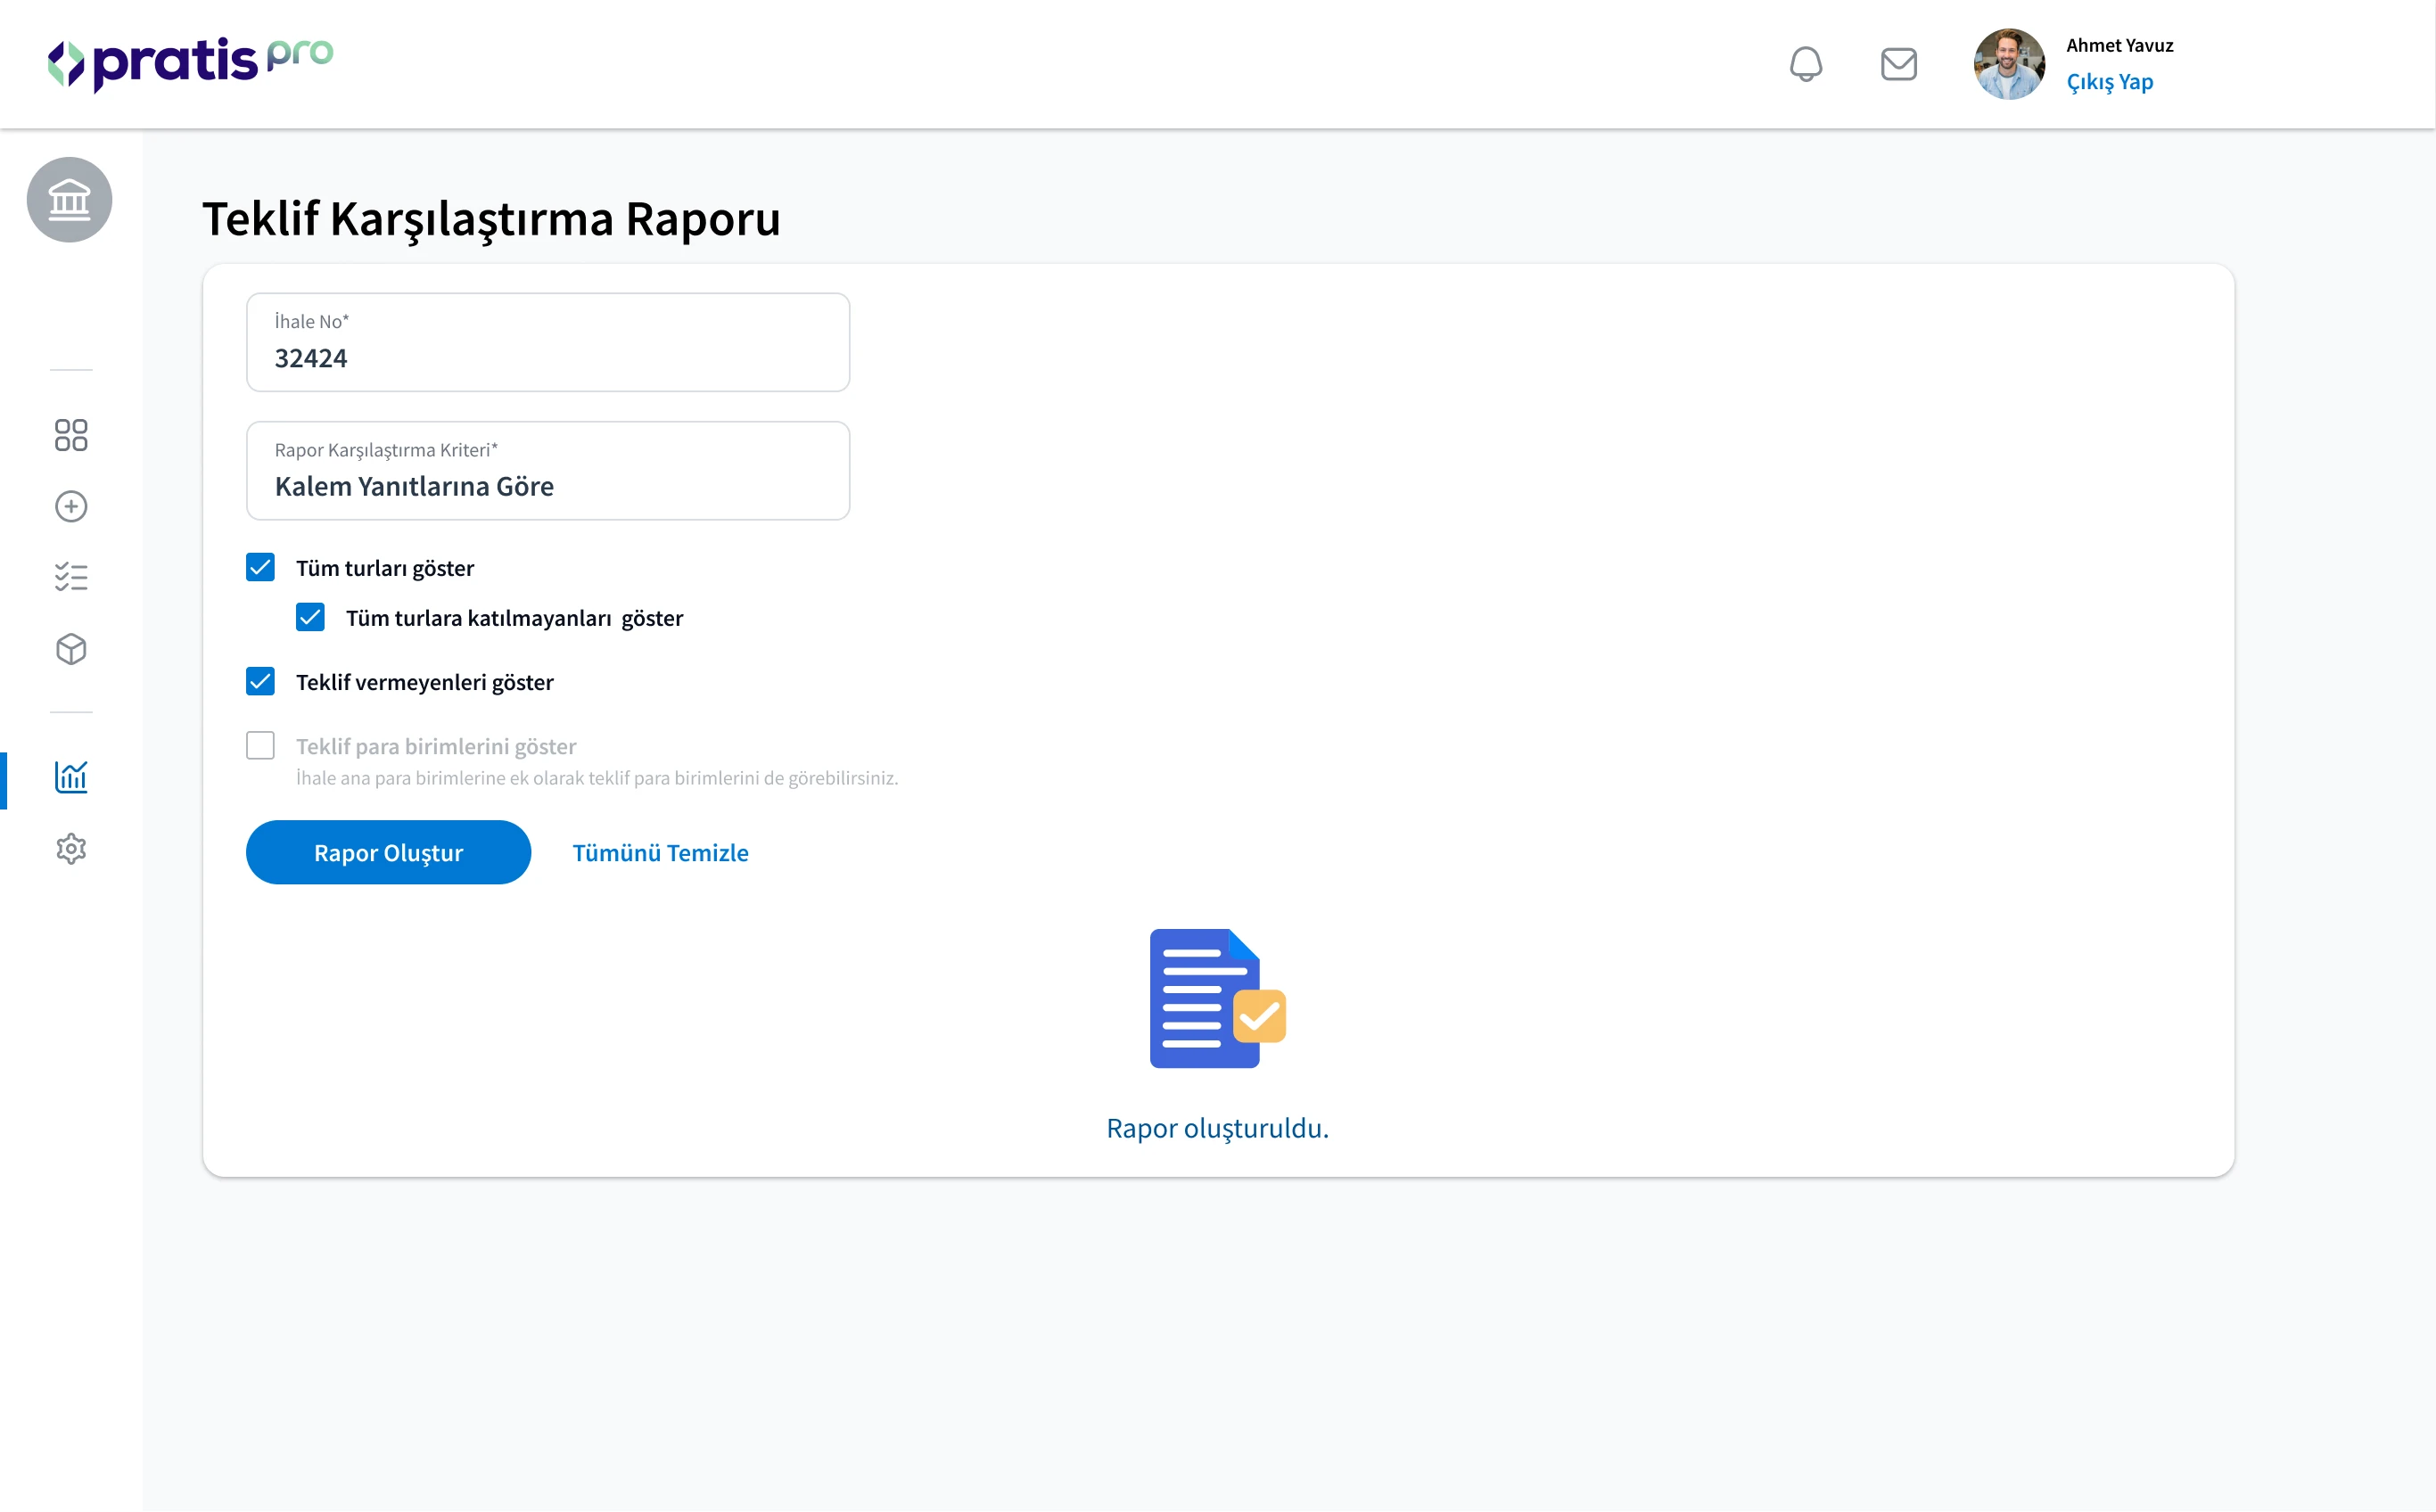Screen dimensions: 2436x1512
Task: Click the Ahmet Yavuz user name
Action: click(2119, 45)
